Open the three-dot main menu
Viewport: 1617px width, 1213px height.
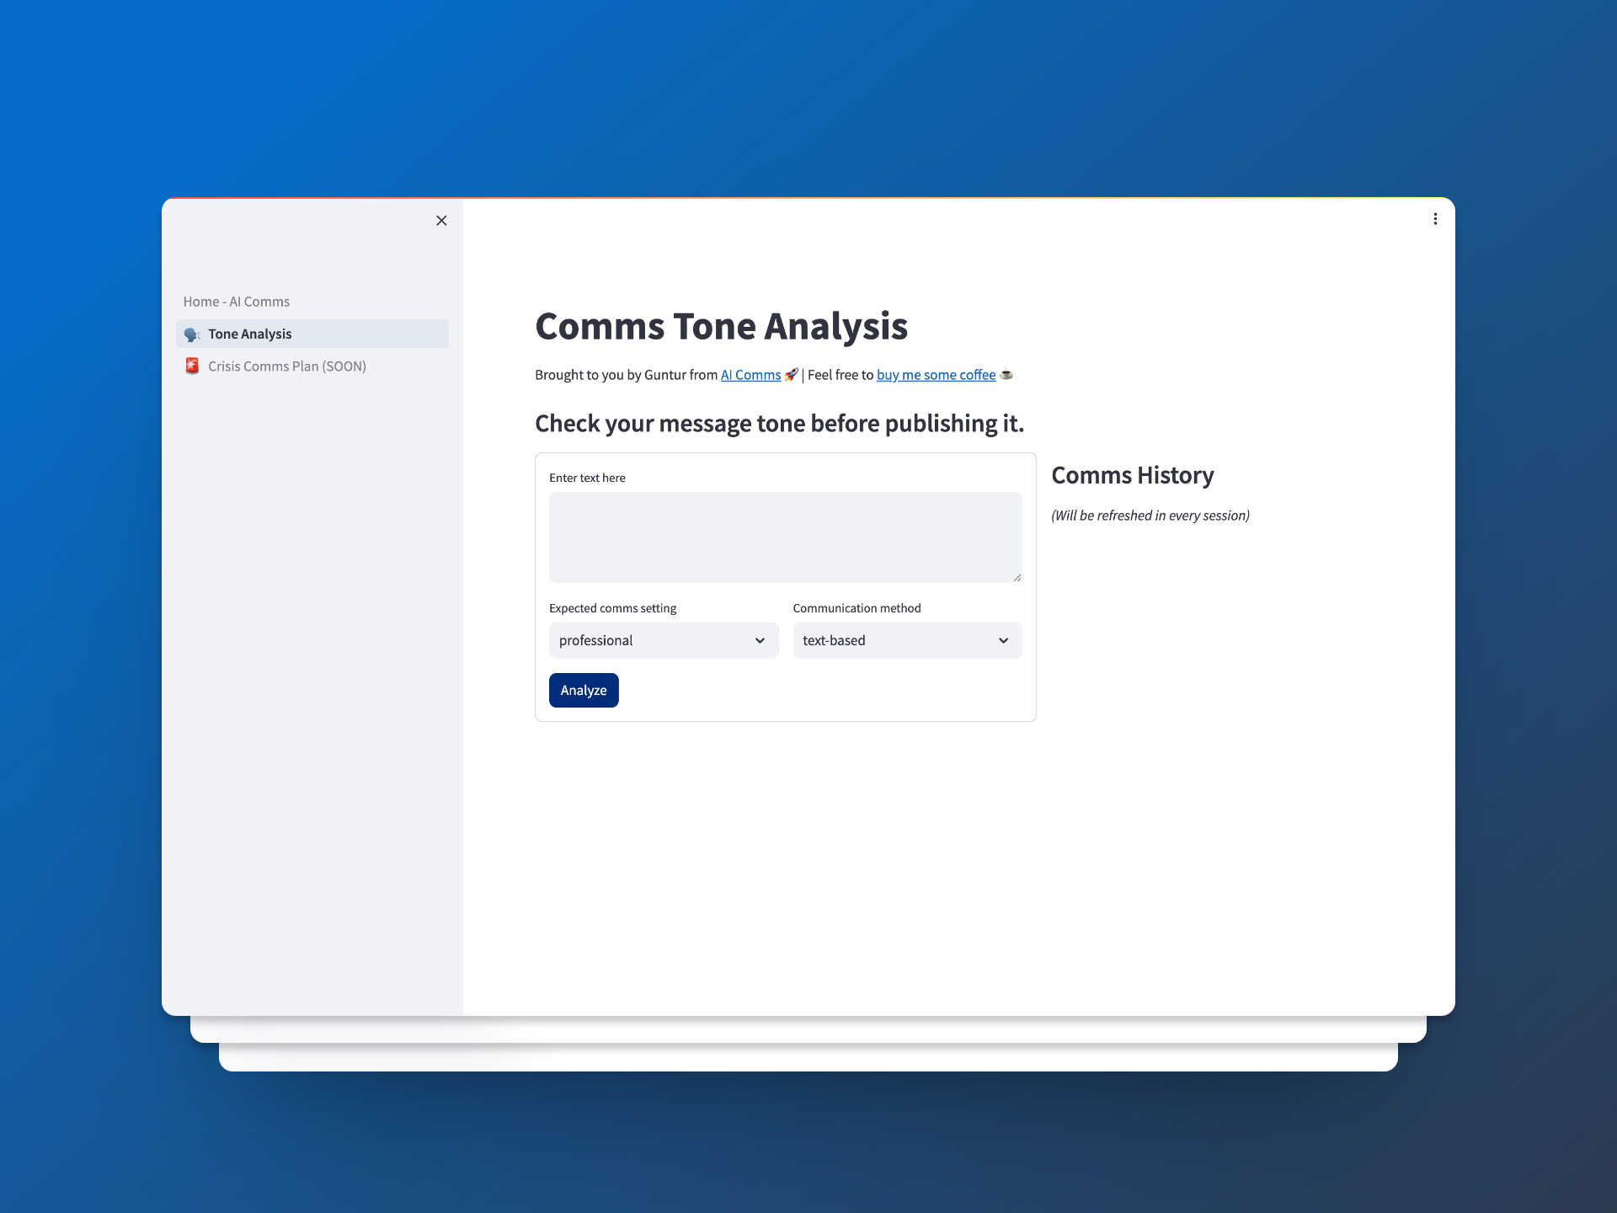(1435, 219)
